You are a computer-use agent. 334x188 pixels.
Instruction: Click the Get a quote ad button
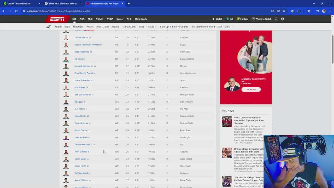(x=251, y=89)
